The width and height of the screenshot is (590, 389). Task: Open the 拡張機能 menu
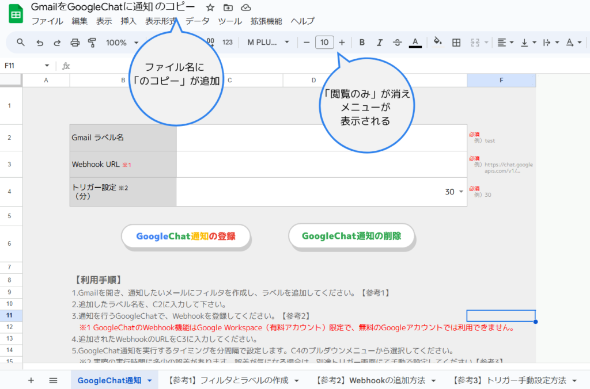point(266,21)
